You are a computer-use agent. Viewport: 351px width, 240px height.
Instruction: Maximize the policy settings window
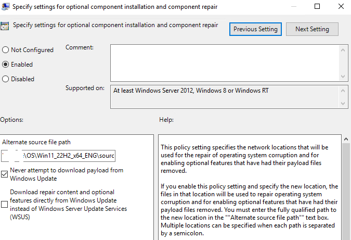317,6
